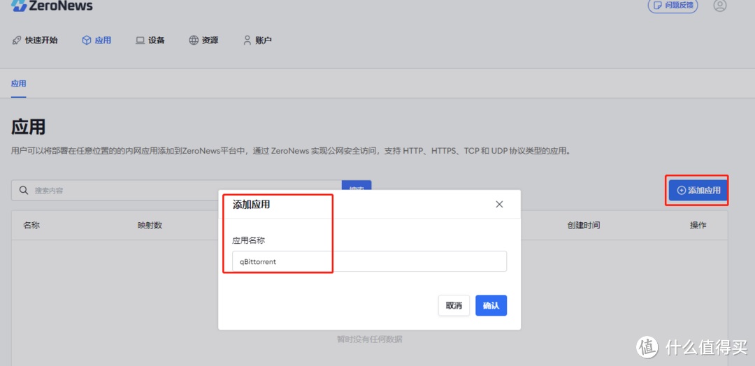The height and width of the screenshot is (366, 755).
Task: Click the 应用名称 field label
Action: [247, 240]
